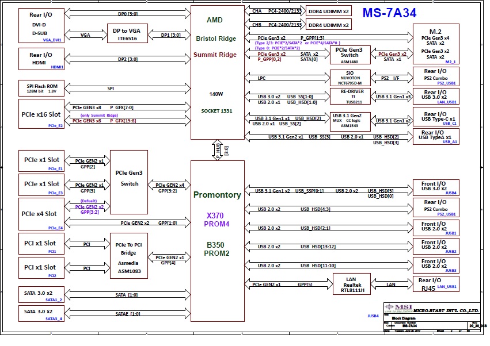This screenshot has width=490, height=346.
Task: Click the Promontory X370 chipset block
Action: click(x=217, y=224)
